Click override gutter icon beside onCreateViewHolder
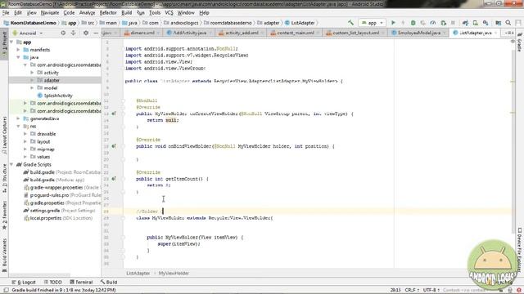 pyautogui.click(x=114, y=114)
